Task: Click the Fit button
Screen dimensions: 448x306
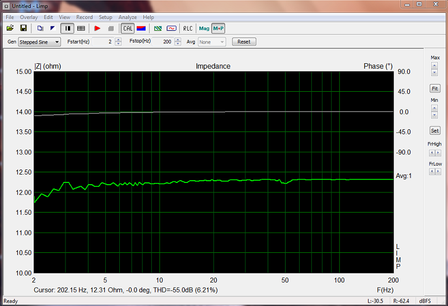Action: click(435, 88)
